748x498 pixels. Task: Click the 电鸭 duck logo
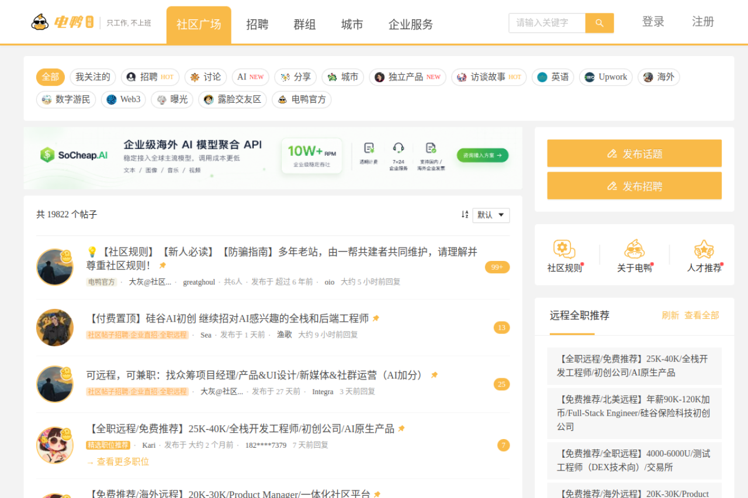(x=62, y=22)
